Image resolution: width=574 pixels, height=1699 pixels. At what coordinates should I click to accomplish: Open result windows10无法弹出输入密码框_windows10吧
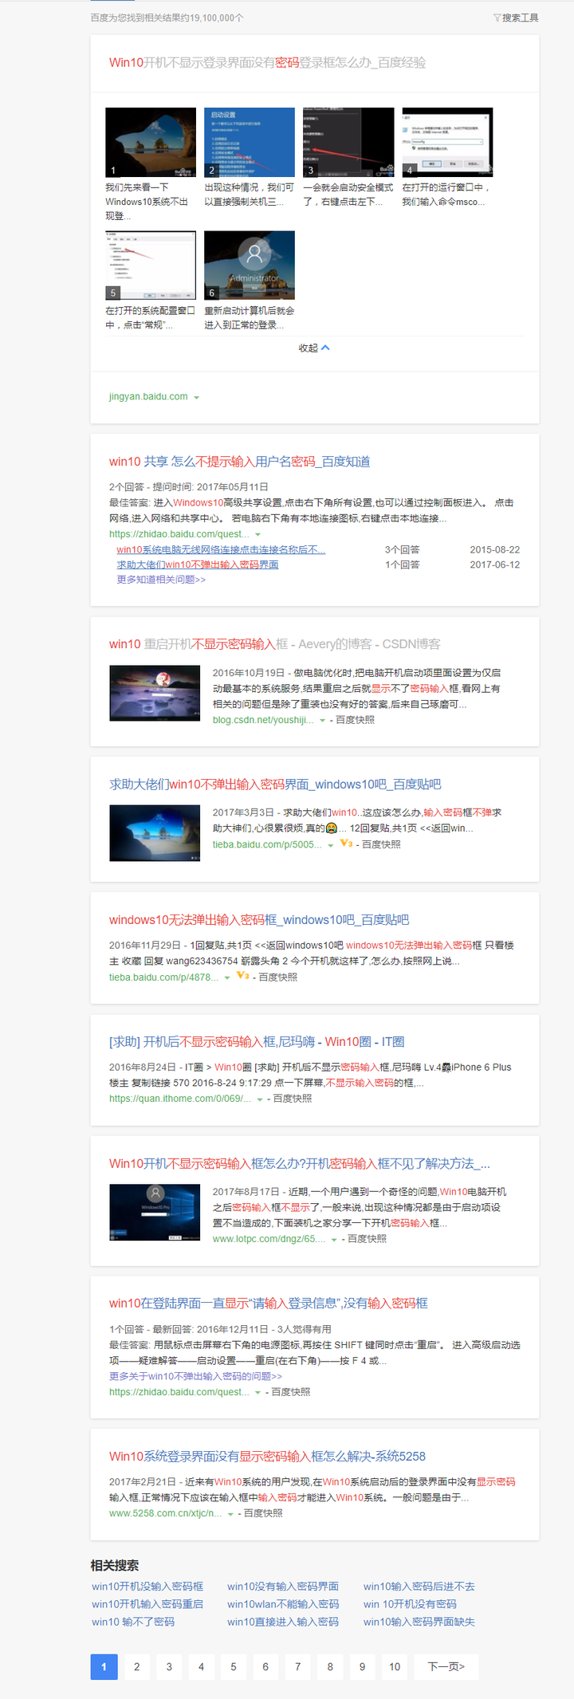[259, 920]
